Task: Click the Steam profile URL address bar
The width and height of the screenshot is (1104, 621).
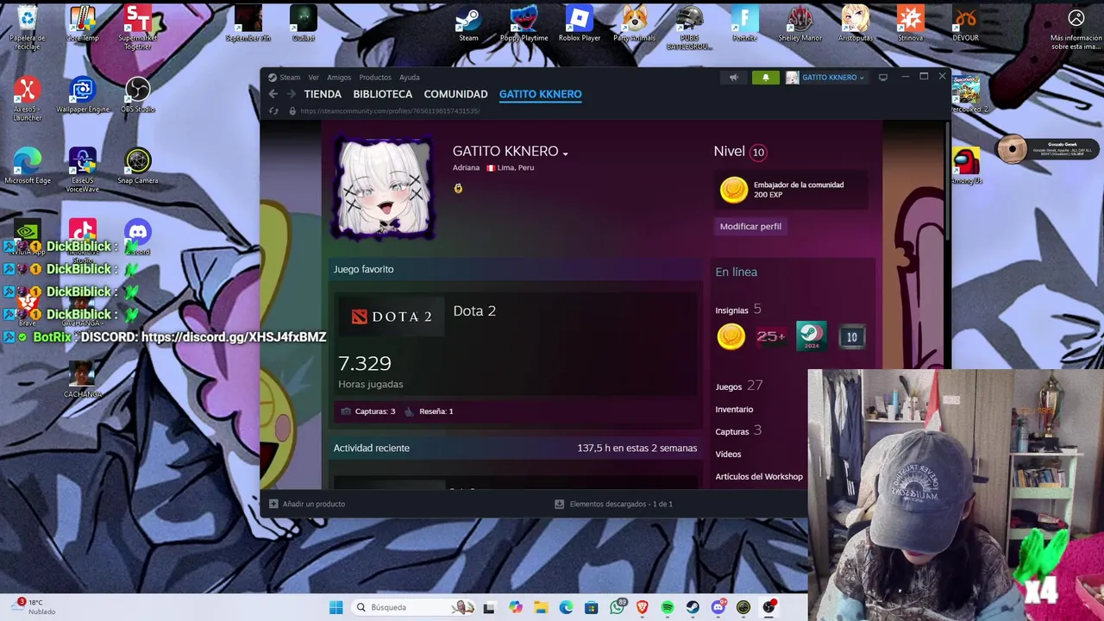Action: (x=390, y=110)
